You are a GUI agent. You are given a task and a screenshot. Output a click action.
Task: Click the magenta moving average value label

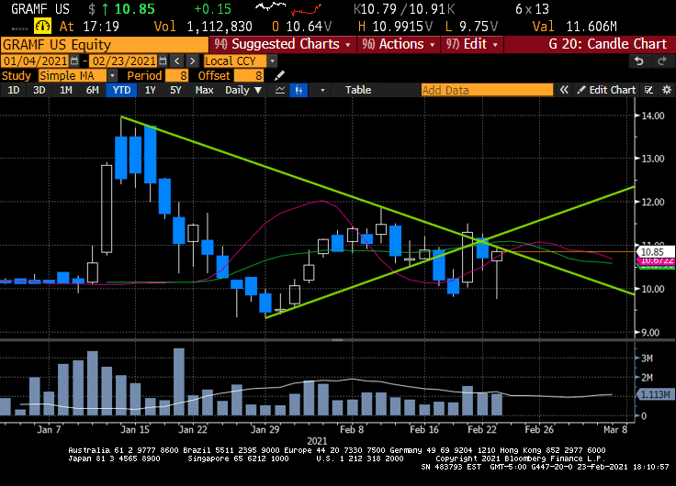click(x=656, y=260)
